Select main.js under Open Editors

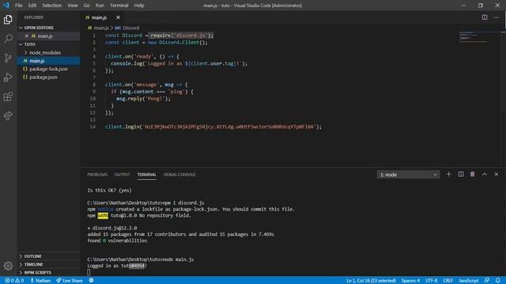(49, 36)
